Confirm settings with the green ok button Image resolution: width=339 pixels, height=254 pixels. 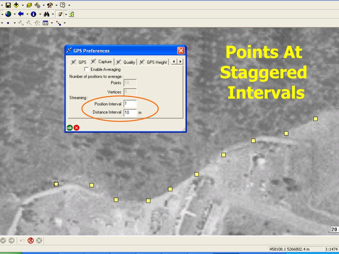pyautogui.click(x=70, y=128)
